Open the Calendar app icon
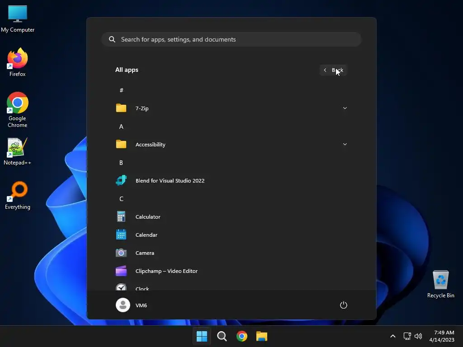 121,234
